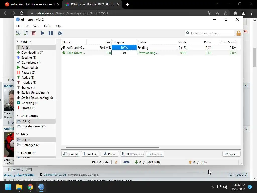Click the alternative speed limits icon
This screenshot has width=257, height=193.
126,162
